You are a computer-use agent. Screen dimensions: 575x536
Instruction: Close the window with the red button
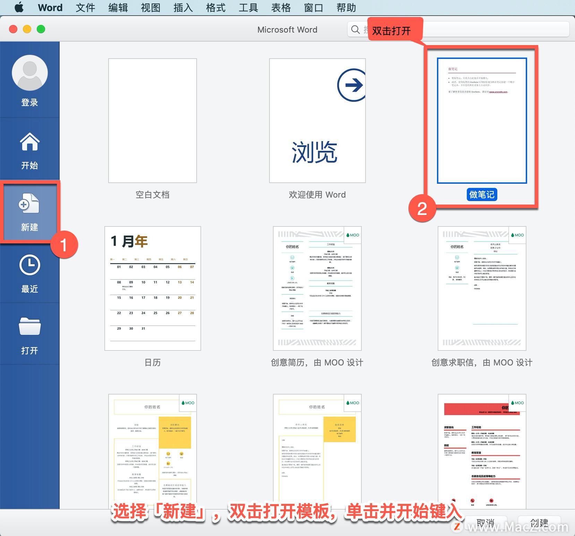[x=13, y=29]
